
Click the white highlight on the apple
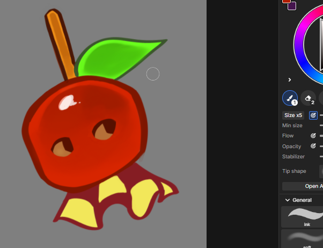click(67, 102)
